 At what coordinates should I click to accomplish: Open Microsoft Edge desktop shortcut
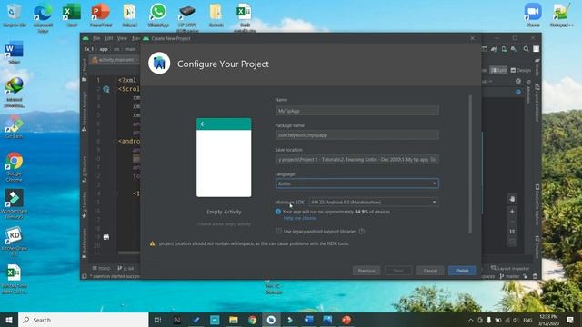[x=43, y=16]
